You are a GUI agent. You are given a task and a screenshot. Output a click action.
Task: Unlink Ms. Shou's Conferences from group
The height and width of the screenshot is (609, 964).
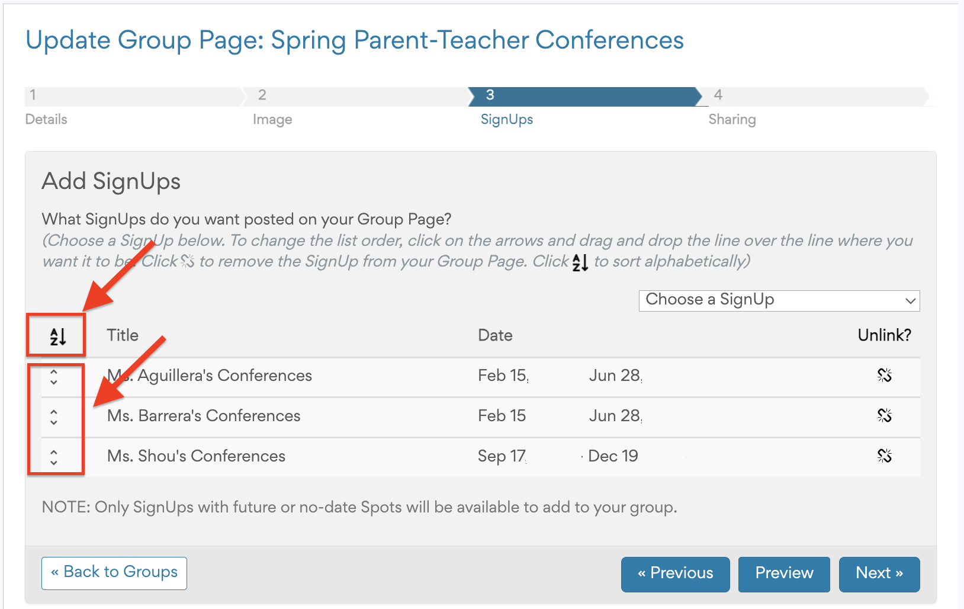(x=884, y=456)
